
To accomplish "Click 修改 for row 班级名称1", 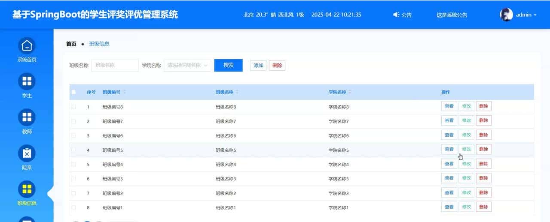I will tap(467, 207).
